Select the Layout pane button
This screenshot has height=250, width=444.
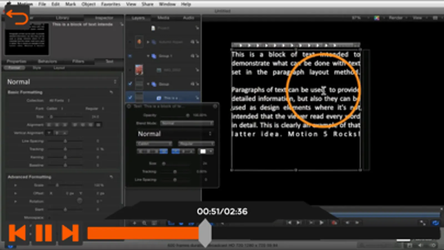click(59, 68)
